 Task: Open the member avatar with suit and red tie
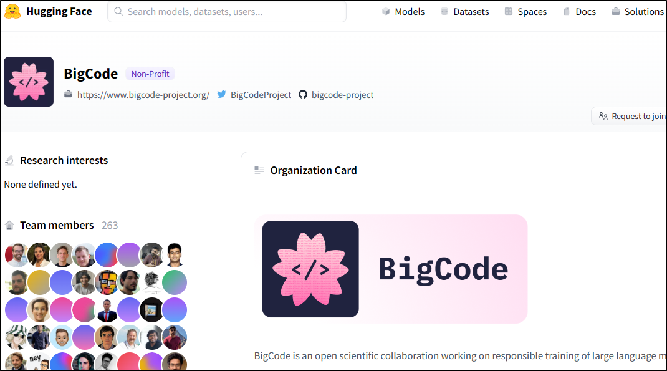tap(107, 310)
